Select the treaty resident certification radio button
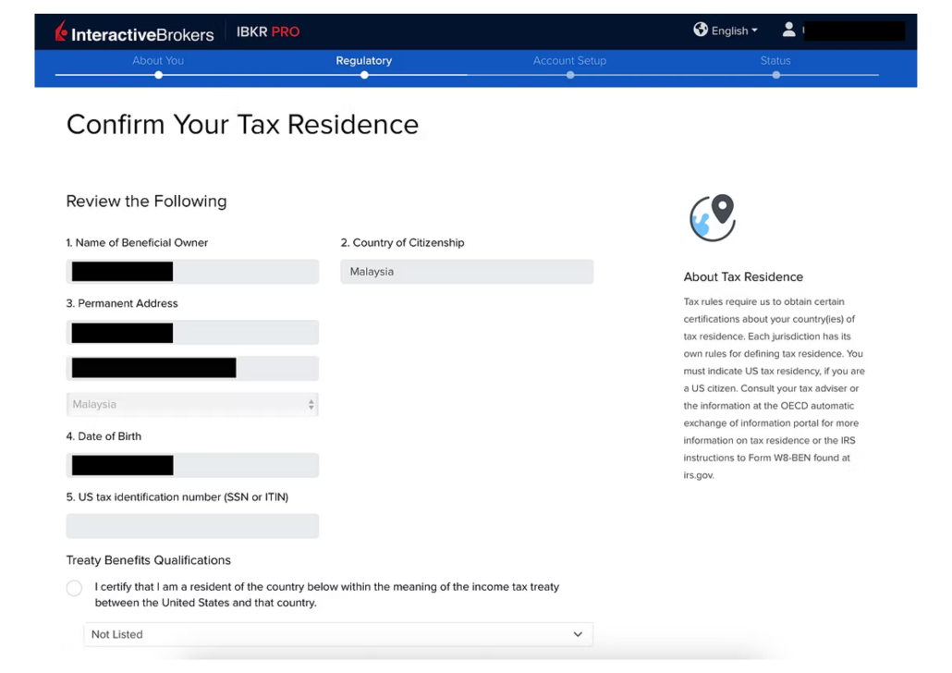This screenshot has height=673, width=952. point(74,588)
